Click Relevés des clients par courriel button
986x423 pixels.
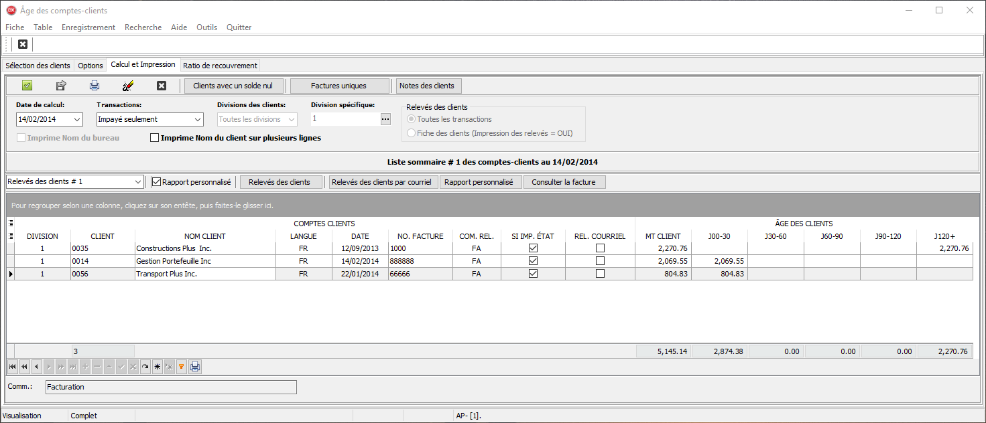tap(383, 182)
